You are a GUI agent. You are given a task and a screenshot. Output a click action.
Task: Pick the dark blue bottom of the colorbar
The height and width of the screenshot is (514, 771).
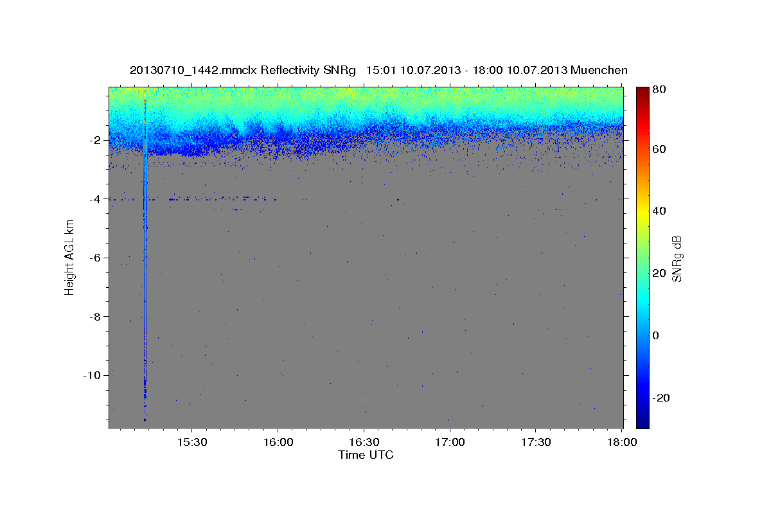[x=642, y=421]
